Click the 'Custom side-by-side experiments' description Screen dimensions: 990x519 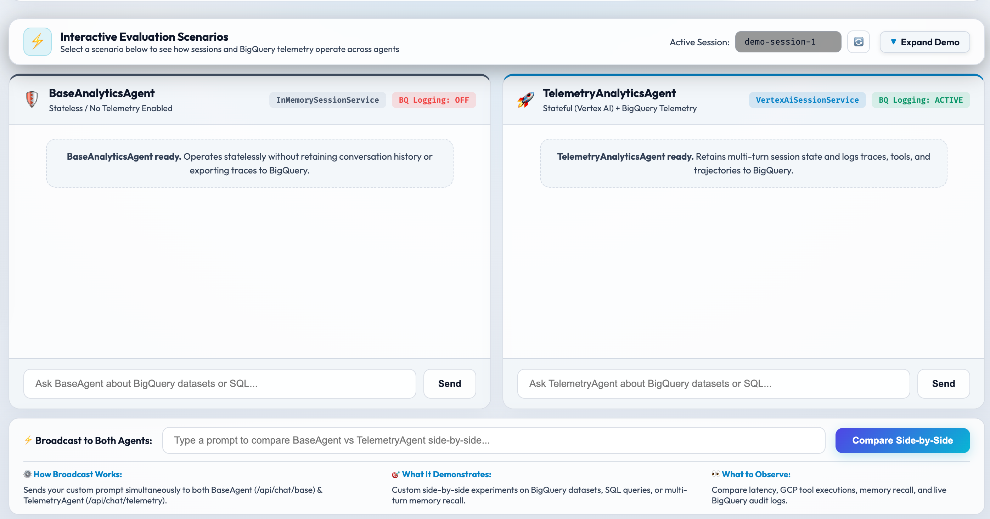539,495
